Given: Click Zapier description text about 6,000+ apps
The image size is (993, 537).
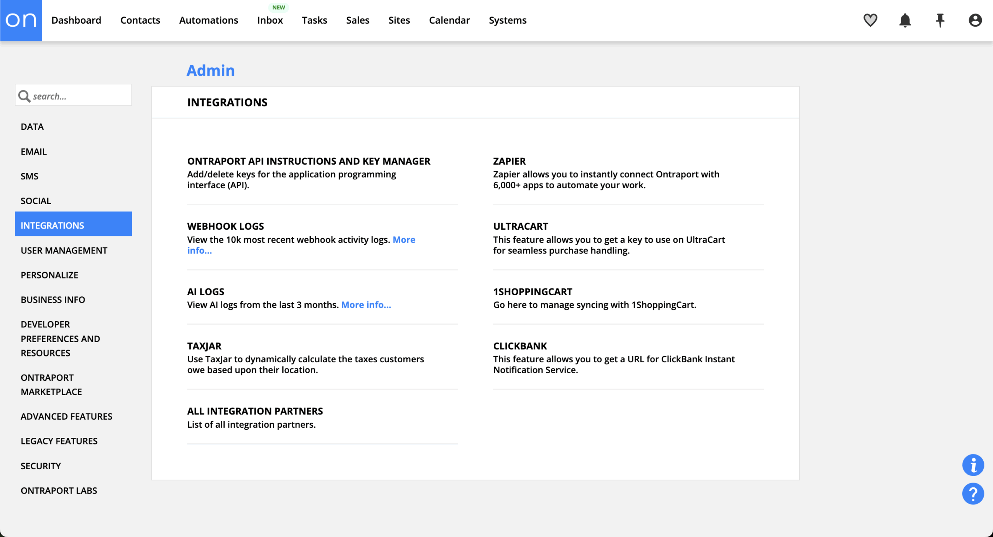Looking at the screenshot, I should 606,180.
